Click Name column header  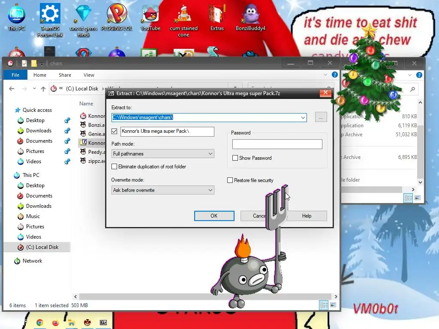point(86,104)
